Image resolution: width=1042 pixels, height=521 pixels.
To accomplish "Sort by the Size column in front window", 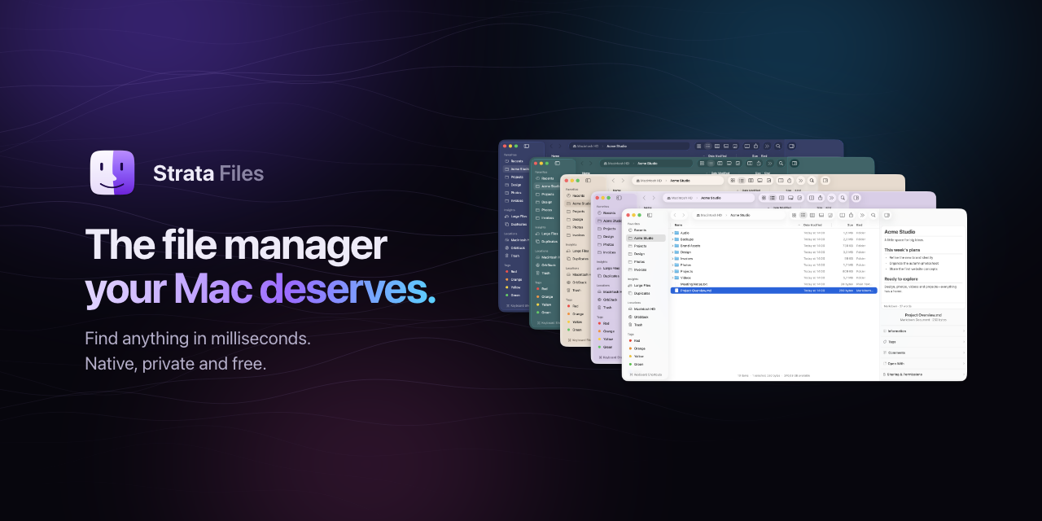I will click(850, 225).
